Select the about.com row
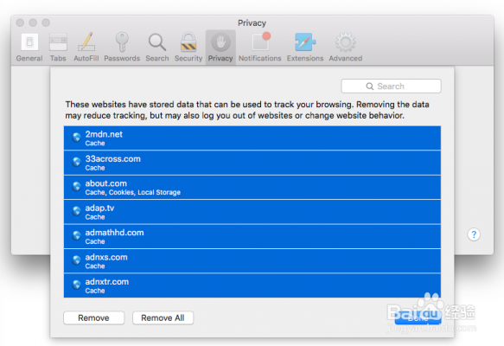504x346 pixels. [x=252, y=187]
